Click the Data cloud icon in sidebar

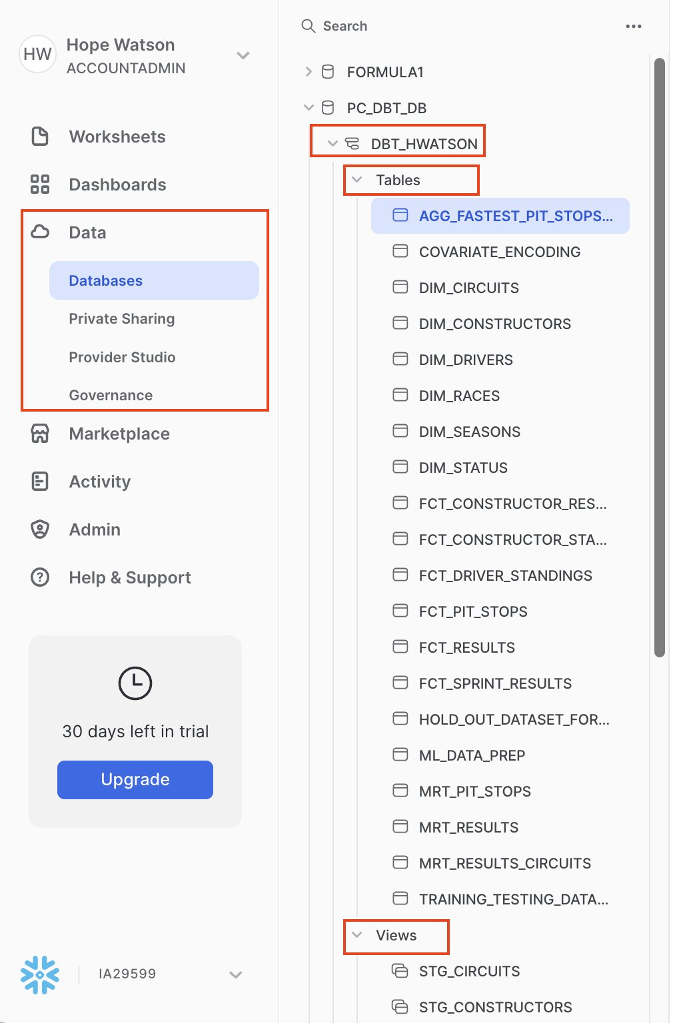[x=40, y=232]
